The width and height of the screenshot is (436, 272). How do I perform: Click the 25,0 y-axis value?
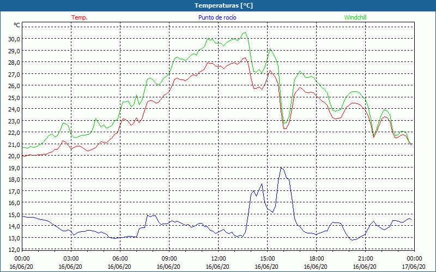tap(14, 98)
